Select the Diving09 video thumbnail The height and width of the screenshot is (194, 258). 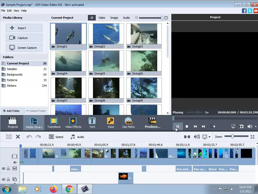click(144, 90)
